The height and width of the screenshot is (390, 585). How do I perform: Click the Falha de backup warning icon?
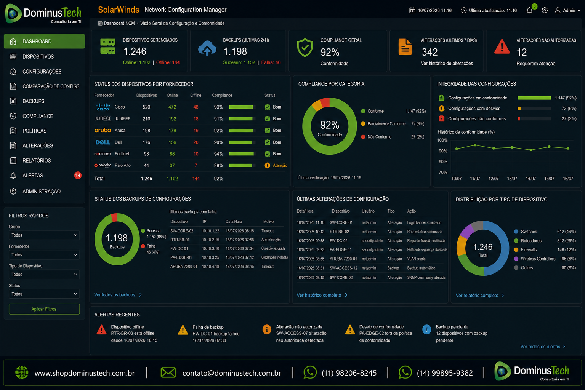pos(183,330)
